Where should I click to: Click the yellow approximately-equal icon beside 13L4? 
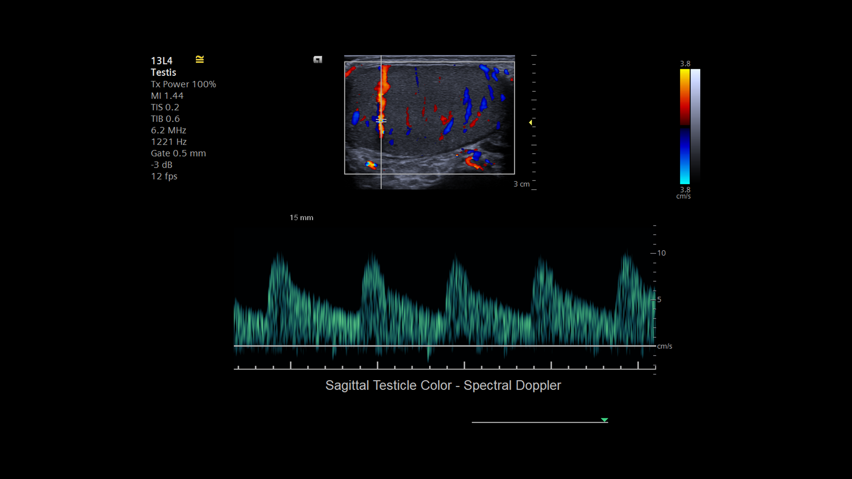[x=200, y=59]
